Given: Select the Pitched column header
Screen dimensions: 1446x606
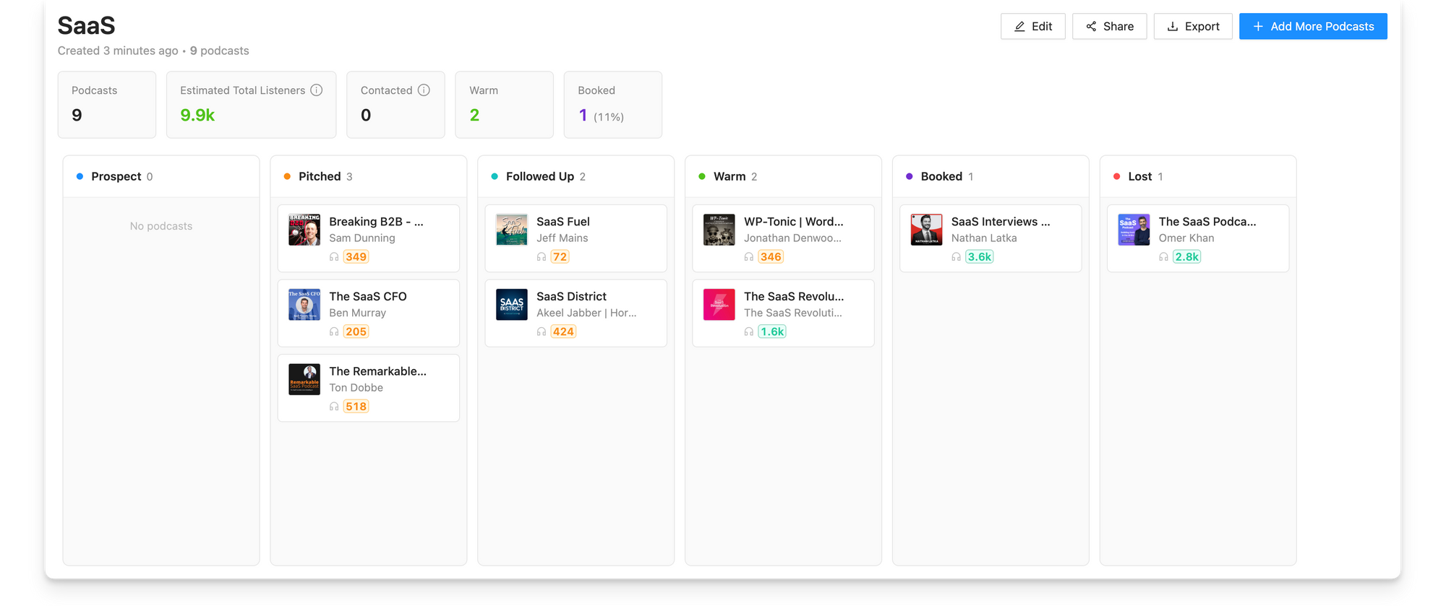Looking at the screenshot, I should (320, 176).
